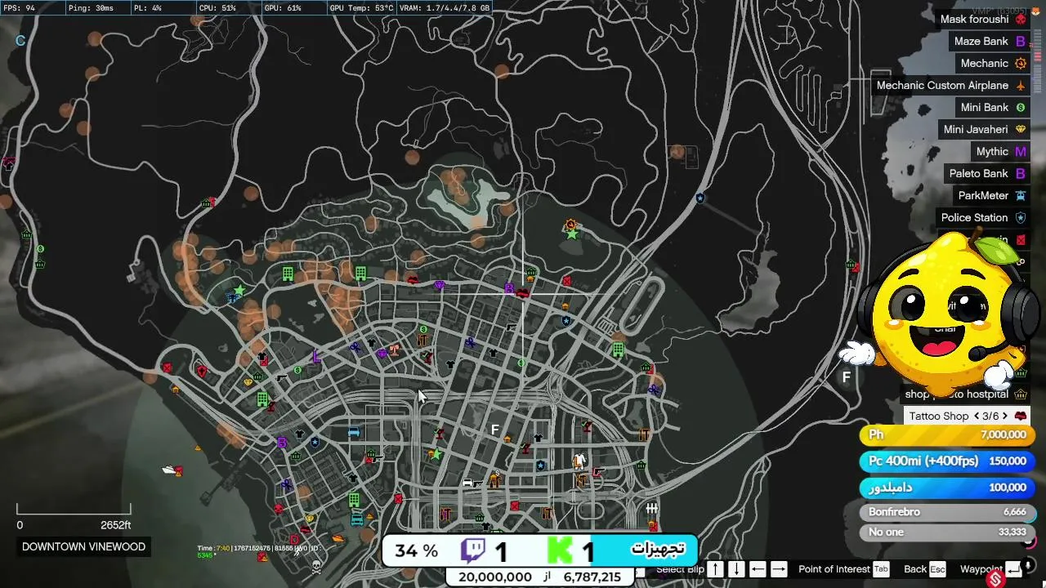The width and height of the screenshot is (1046, 588).
Task: Select the pink palm tree blip
Action: (x=395, y=350)
